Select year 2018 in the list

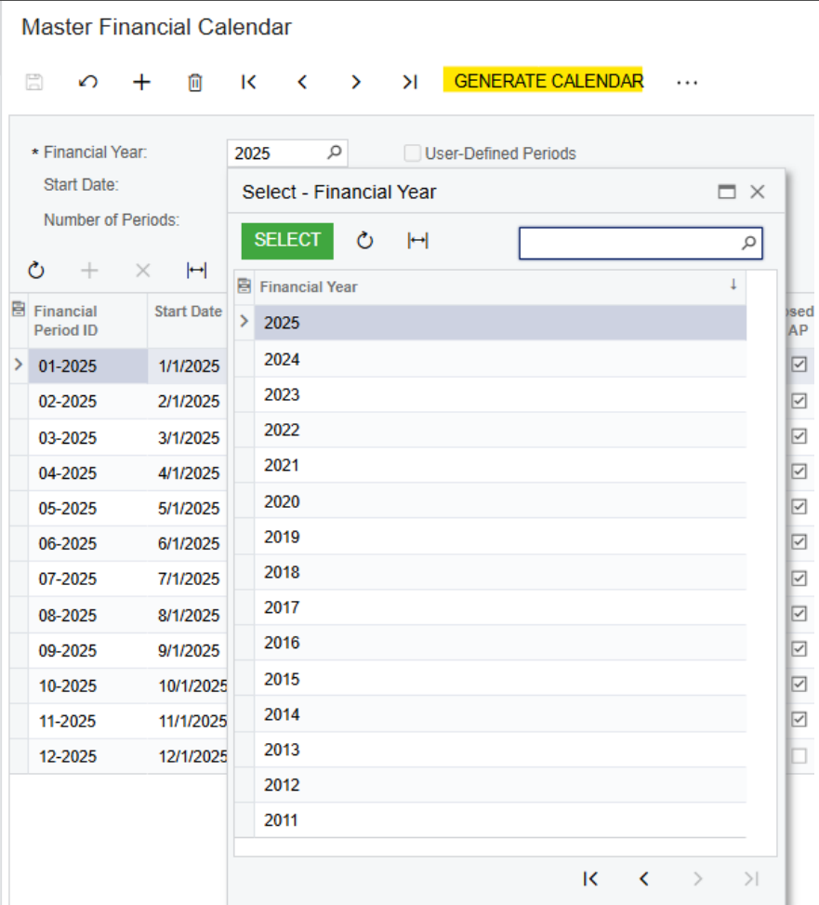click(283, 572)
